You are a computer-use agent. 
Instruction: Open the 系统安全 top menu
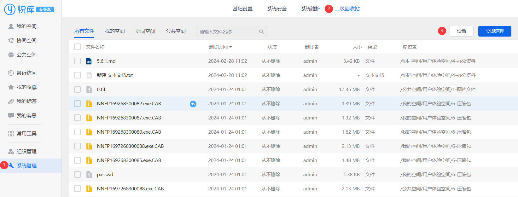[276, 9]
